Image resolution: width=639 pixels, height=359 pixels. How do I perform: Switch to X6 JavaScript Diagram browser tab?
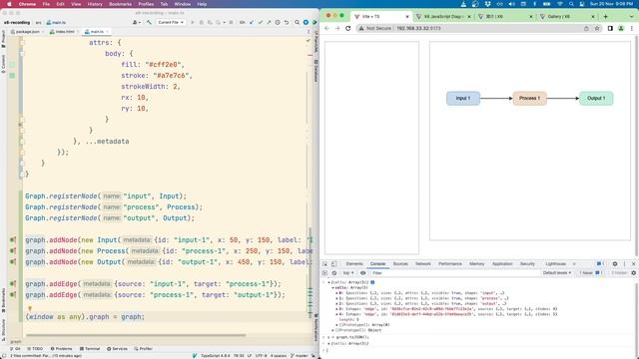tap(443, 17)
